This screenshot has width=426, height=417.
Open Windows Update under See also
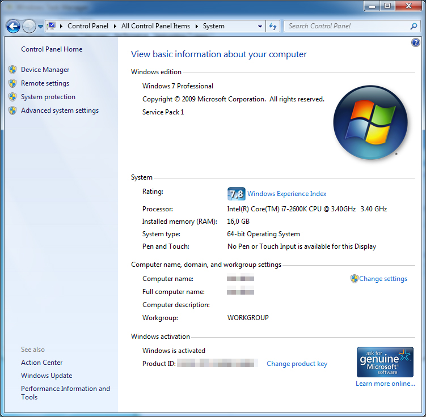(x=47, y=376)
